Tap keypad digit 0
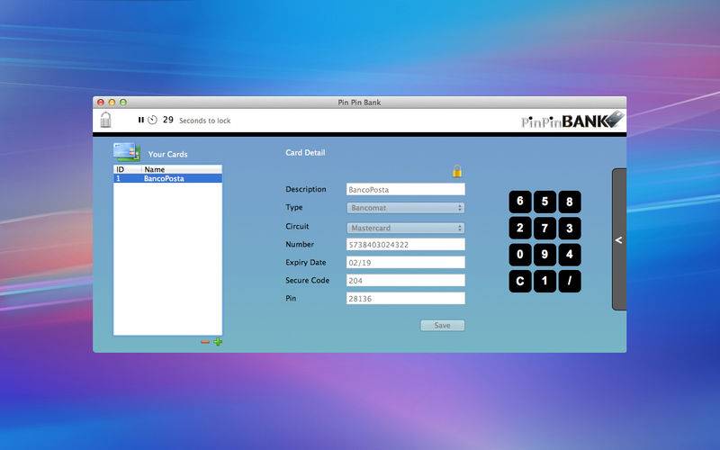The image size is (720, 450). 520,255
